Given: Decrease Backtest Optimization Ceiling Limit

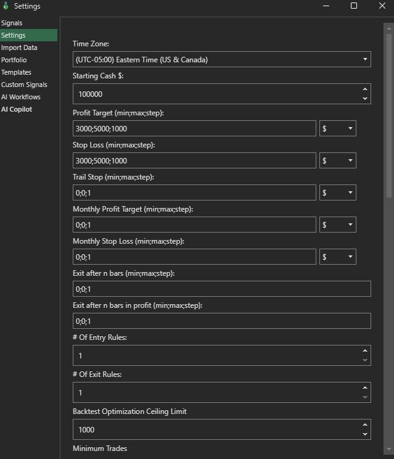Looking at the screenshot, I should pos(365,434).
